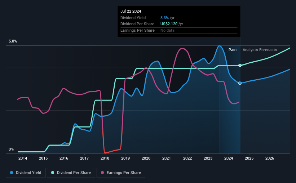
Task: Click the 2025 x-axis label
Action: click(x=249, y=158)
